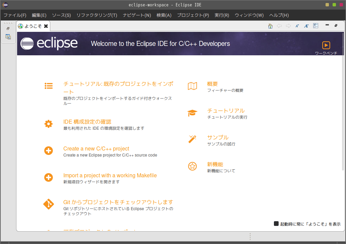Click Import a project with a working Makefile
This screenshot has width=346, height=244.
click(x=110, y=175)
